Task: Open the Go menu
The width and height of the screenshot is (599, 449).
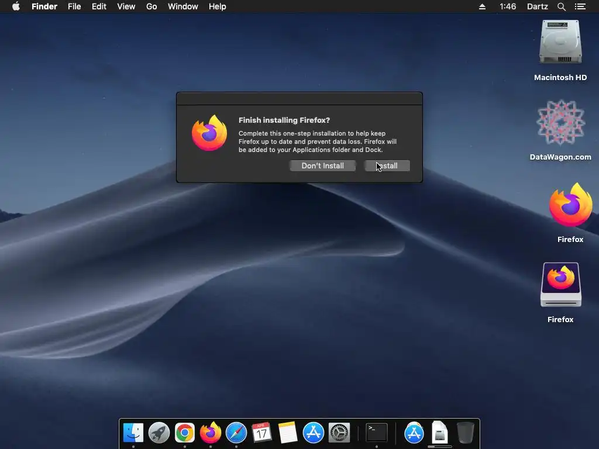Action: [x=152, y=6]
